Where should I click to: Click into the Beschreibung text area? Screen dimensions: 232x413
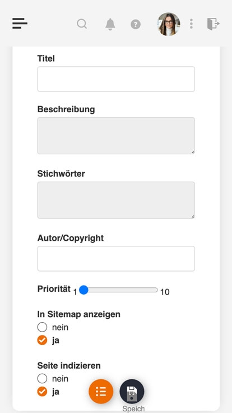[116, 136]
